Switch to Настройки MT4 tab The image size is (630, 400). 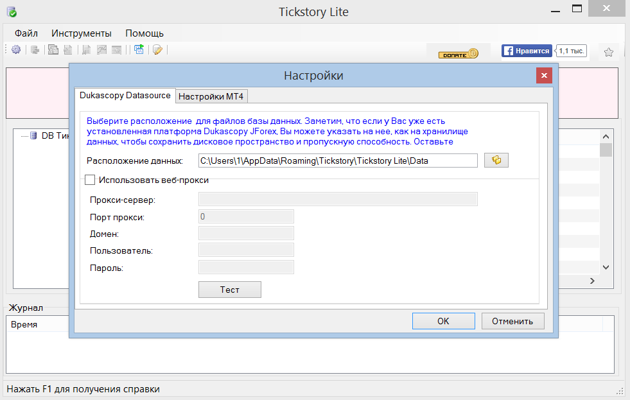(211, 96)
